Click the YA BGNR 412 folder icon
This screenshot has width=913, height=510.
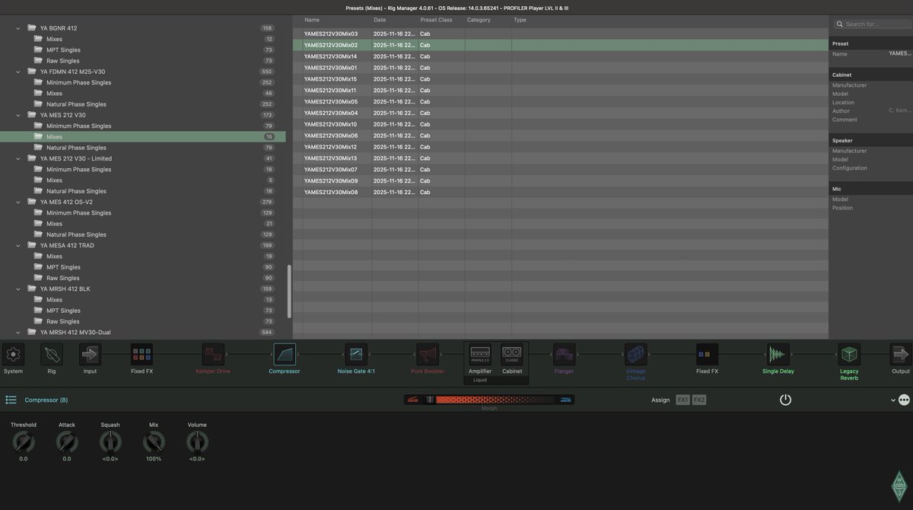tap(32, 28)
